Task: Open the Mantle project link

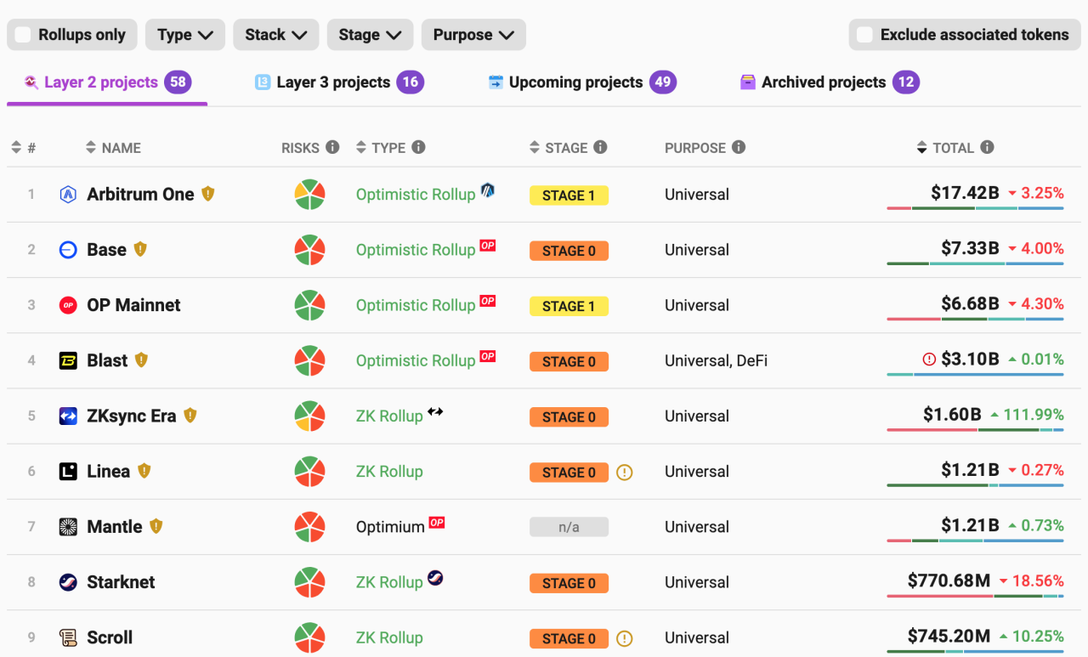Action: point(115,527)
